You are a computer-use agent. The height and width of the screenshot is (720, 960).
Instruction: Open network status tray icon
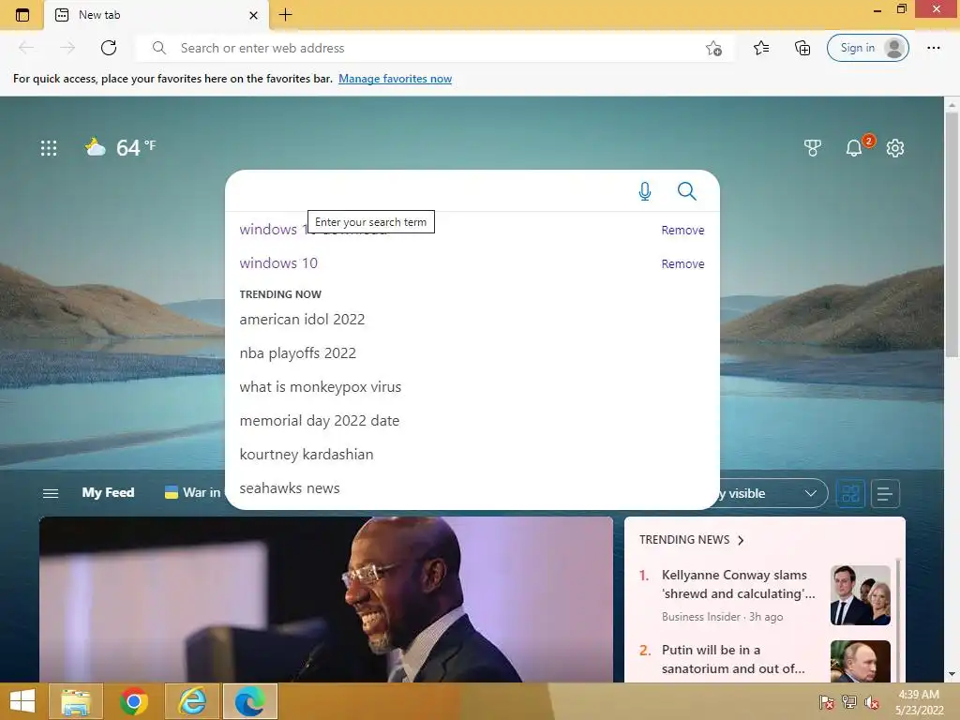(x=849, y=702)
